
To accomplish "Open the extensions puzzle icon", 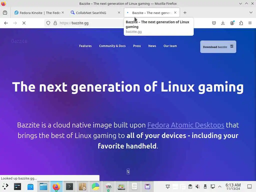I will coord(241,23).
